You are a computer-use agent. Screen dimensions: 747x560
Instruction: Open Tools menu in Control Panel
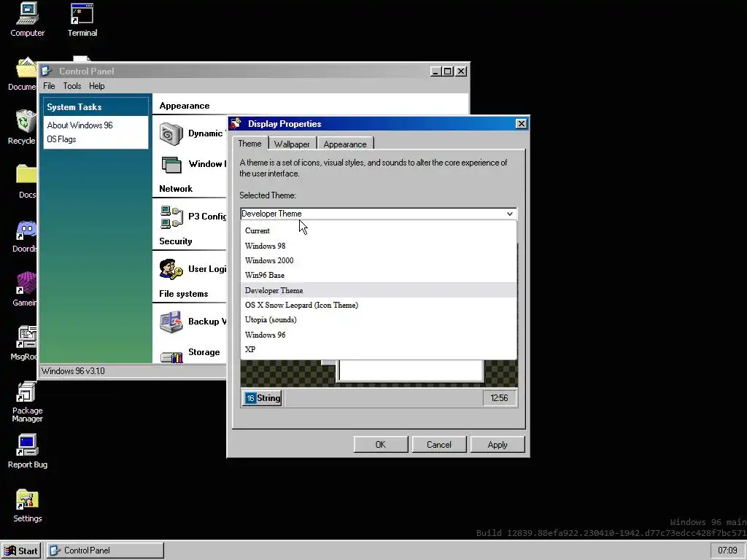tap(72, 86)
